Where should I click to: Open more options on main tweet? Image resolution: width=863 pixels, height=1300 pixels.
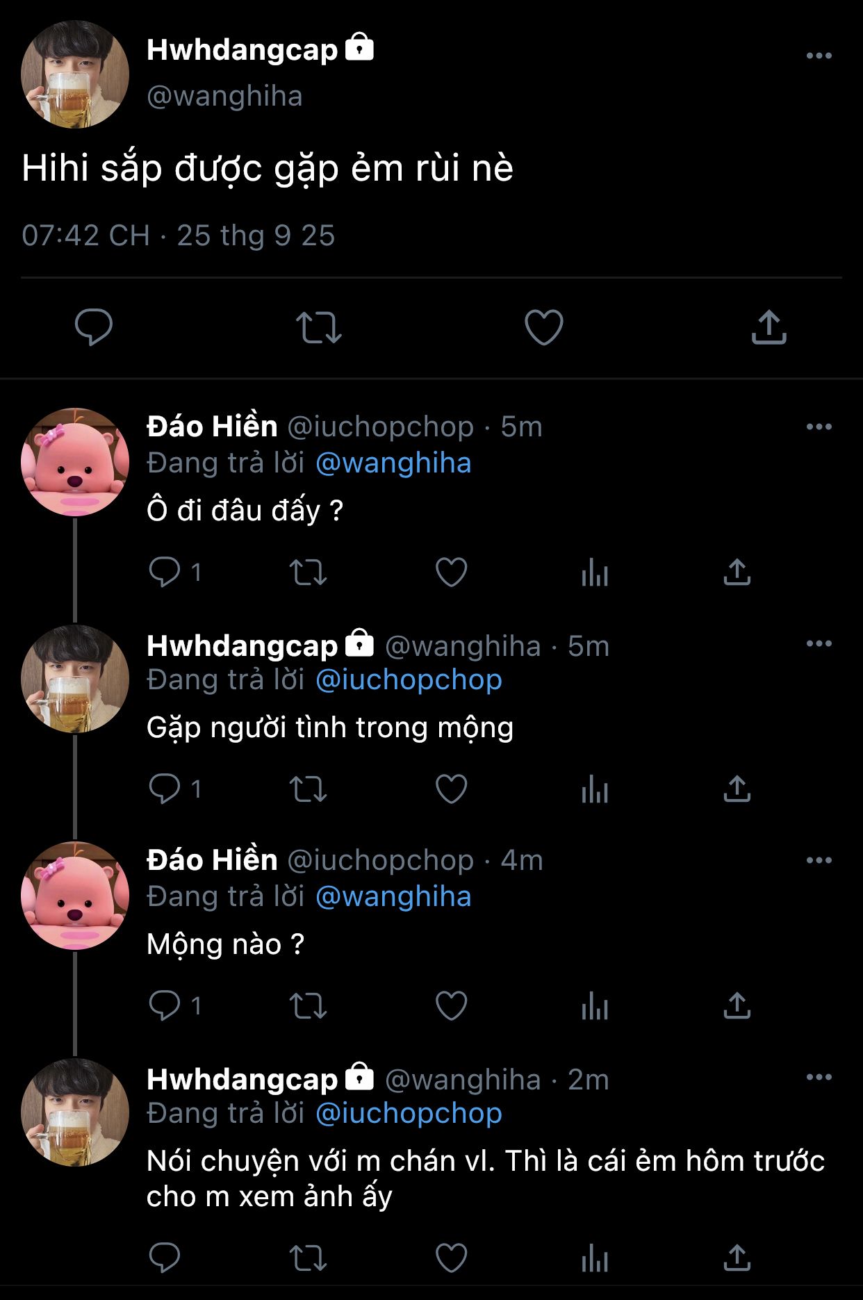click(819, 56)
